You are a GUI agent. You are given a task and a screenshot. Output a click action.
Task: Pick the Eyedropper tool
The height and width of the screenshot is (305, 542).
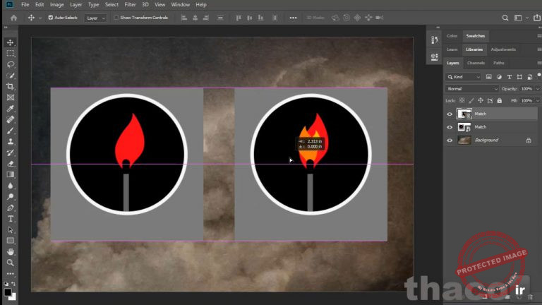coord(11,109)
